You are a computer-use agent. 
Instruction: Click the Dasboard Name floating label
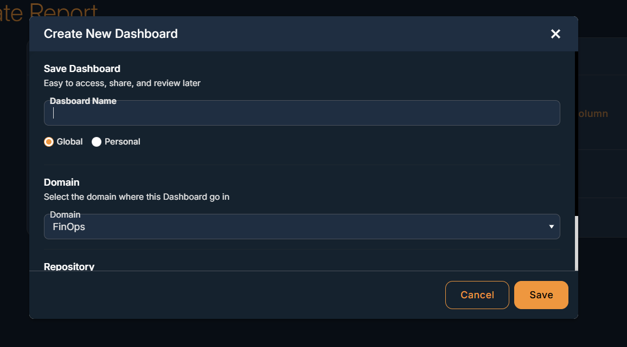click(83, 101)
